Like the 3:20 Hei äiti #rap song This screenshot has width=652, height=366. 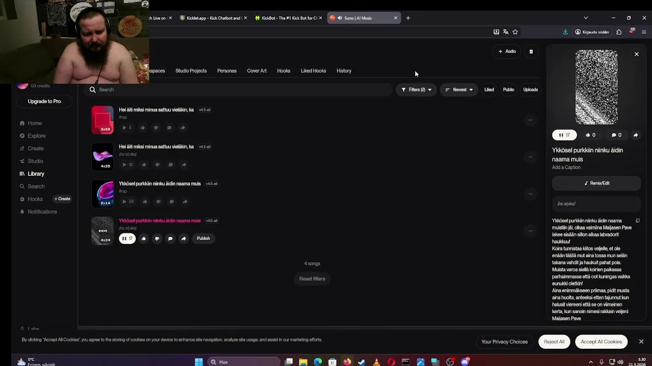point(143,128)
